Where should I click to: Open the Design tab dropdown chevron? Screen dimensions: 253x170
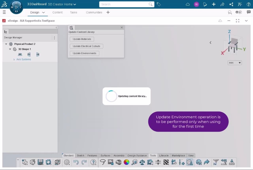click(x=43, y=12)
